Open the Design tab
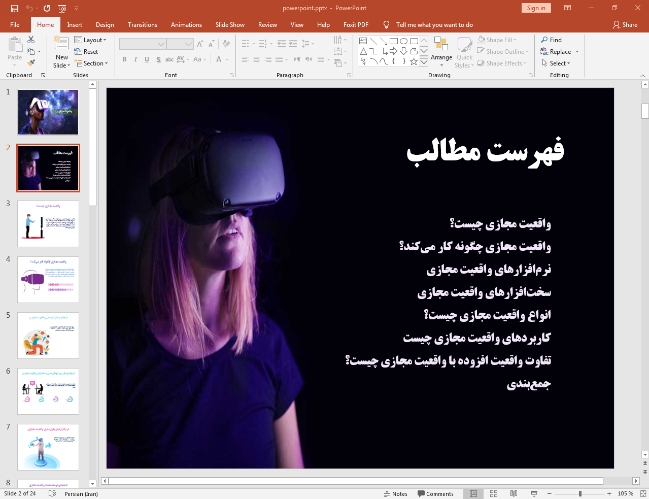Screen dimensions: 649x499 tap(105, 25)
